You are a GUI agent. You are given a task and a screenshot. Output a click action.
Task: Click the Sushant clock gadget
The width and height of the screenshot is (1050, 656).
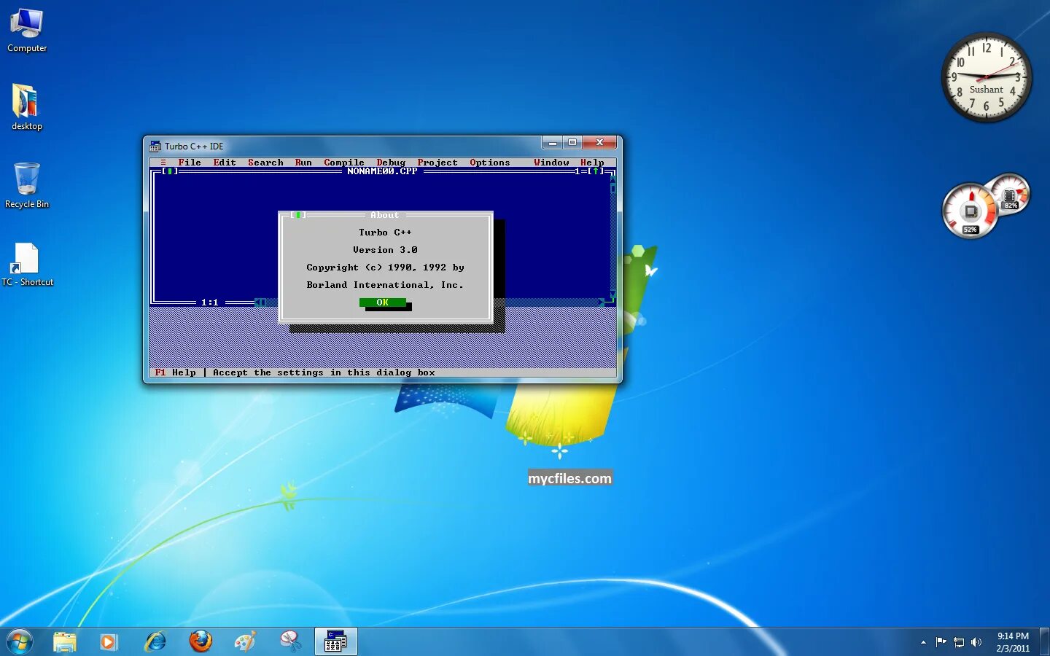click(x=987, y=77)
